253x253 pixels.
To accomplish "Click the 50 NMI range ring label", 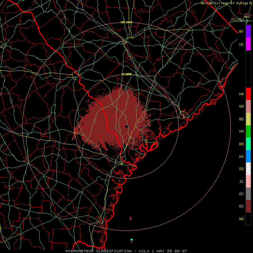I will point(126,74).
